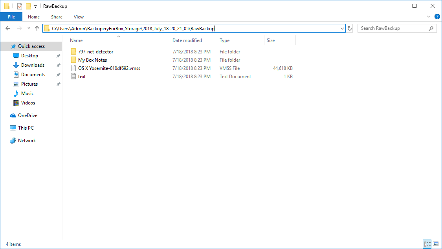This screenshot has height=249, width=442.
Task: Select the My Box Notes folder icon
Action: (73, 60)
